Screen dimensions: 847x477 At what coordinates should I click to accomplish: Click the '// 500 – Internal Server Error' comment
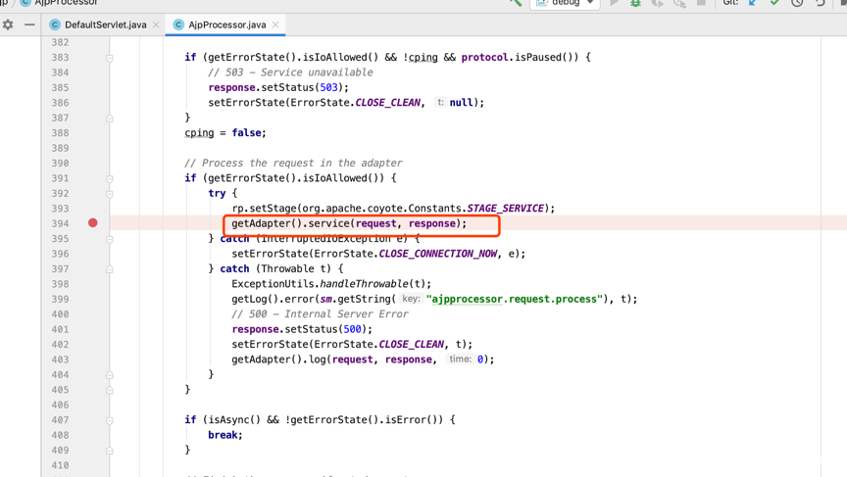320,314
